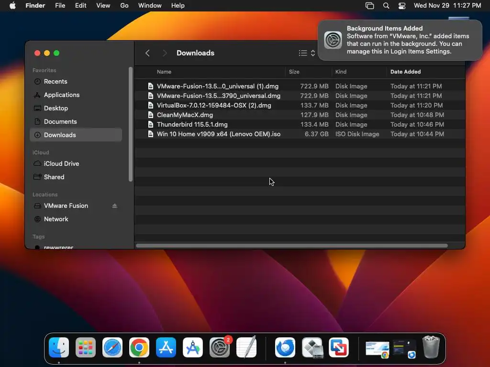
Task: Sort by the Date Added column header
Action: pyautogui.click(x=406, y=72)
